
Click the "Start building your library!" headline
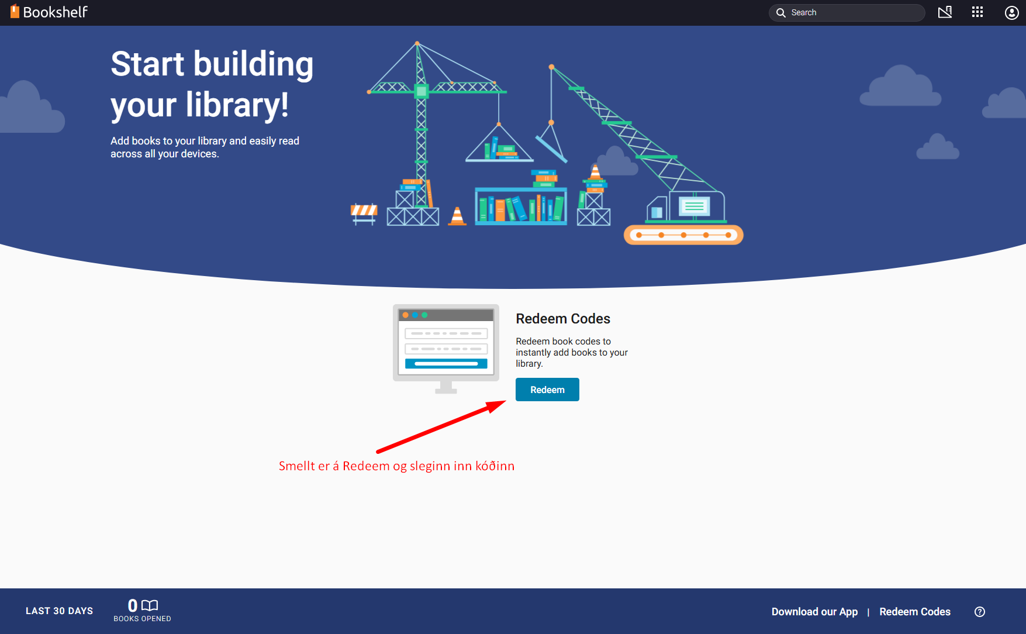[212, 84]
